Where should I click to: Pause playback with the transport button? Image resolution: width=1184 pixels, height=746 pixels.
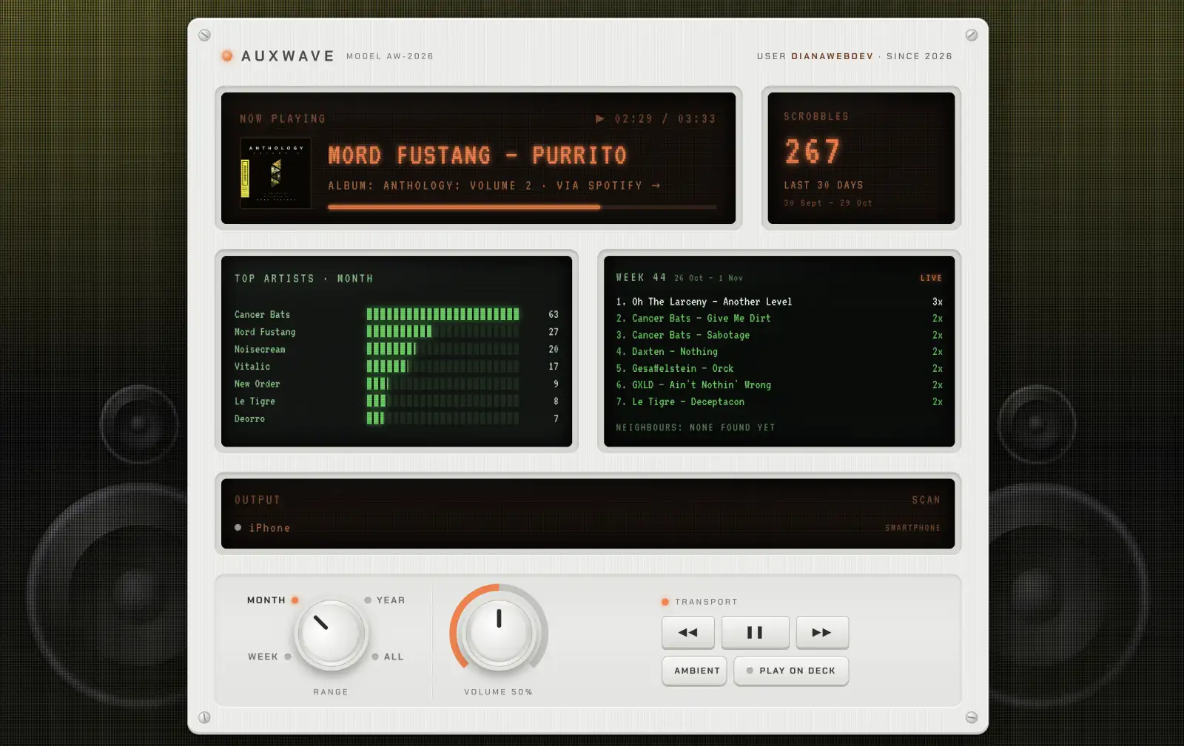click(x=755, y=632)
